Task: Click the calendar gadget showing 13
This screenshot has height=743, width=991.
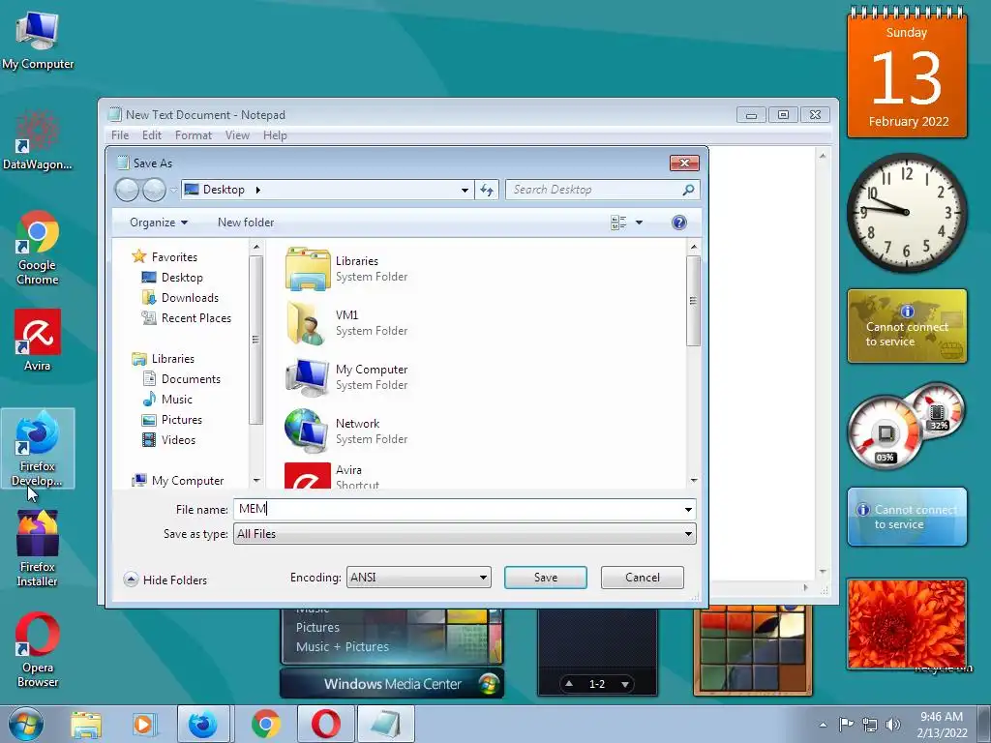Action: [x=907, y=74]
